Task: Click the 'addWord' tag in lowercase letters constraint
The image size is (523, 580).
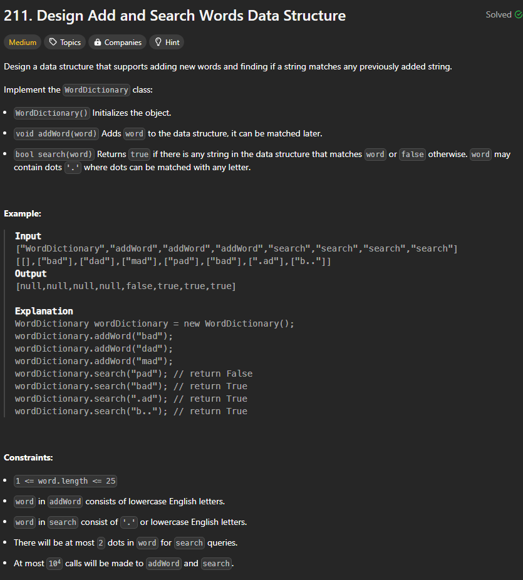Action: [x=65, y=502]
